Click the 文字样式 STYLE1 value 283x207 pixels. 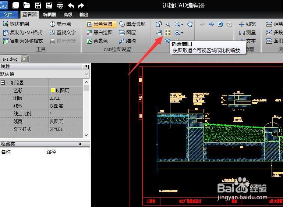click(66, 129)
